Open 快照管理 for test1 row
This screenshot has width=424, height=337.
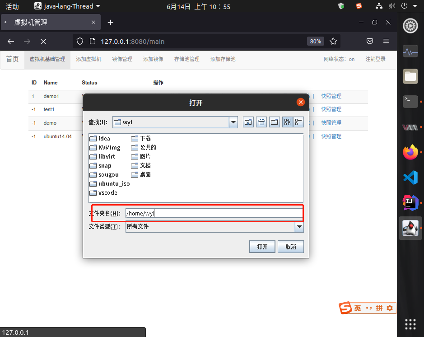click(331, 109)
